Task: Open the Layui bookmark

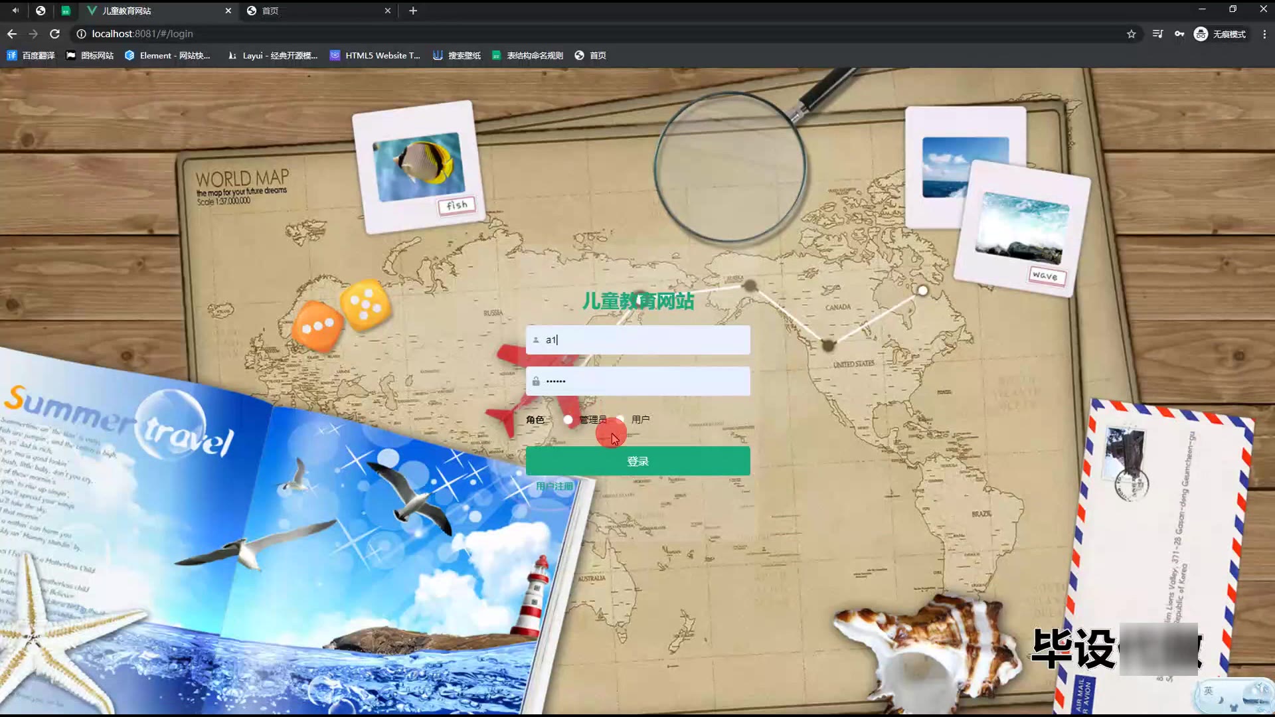Action: click(272, 56)
